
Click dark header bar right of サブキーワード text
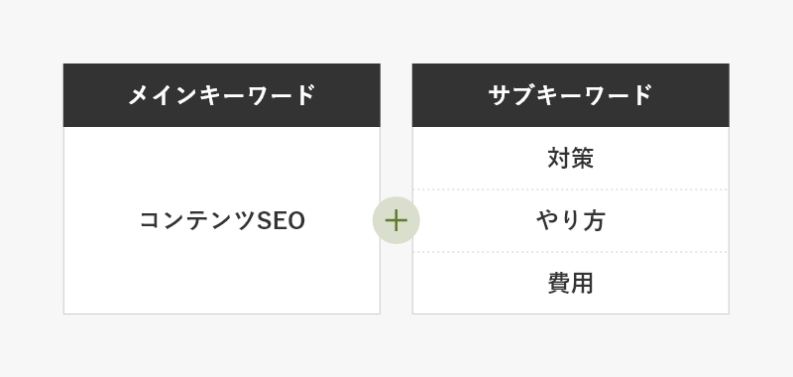tap(691, 95)
